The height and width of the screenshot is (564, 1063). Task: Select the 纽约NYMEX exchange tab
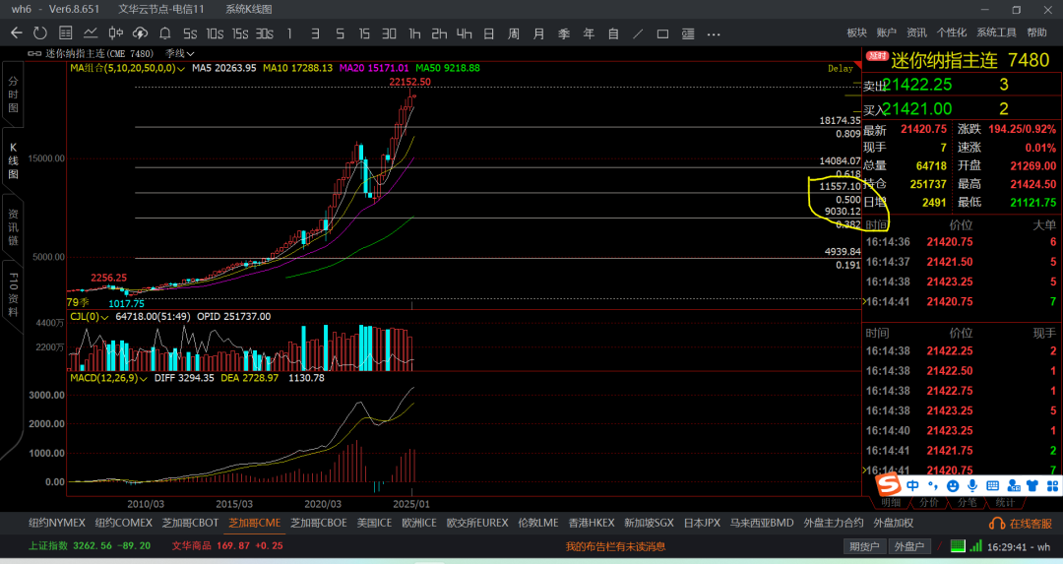[x=57, y=523]
